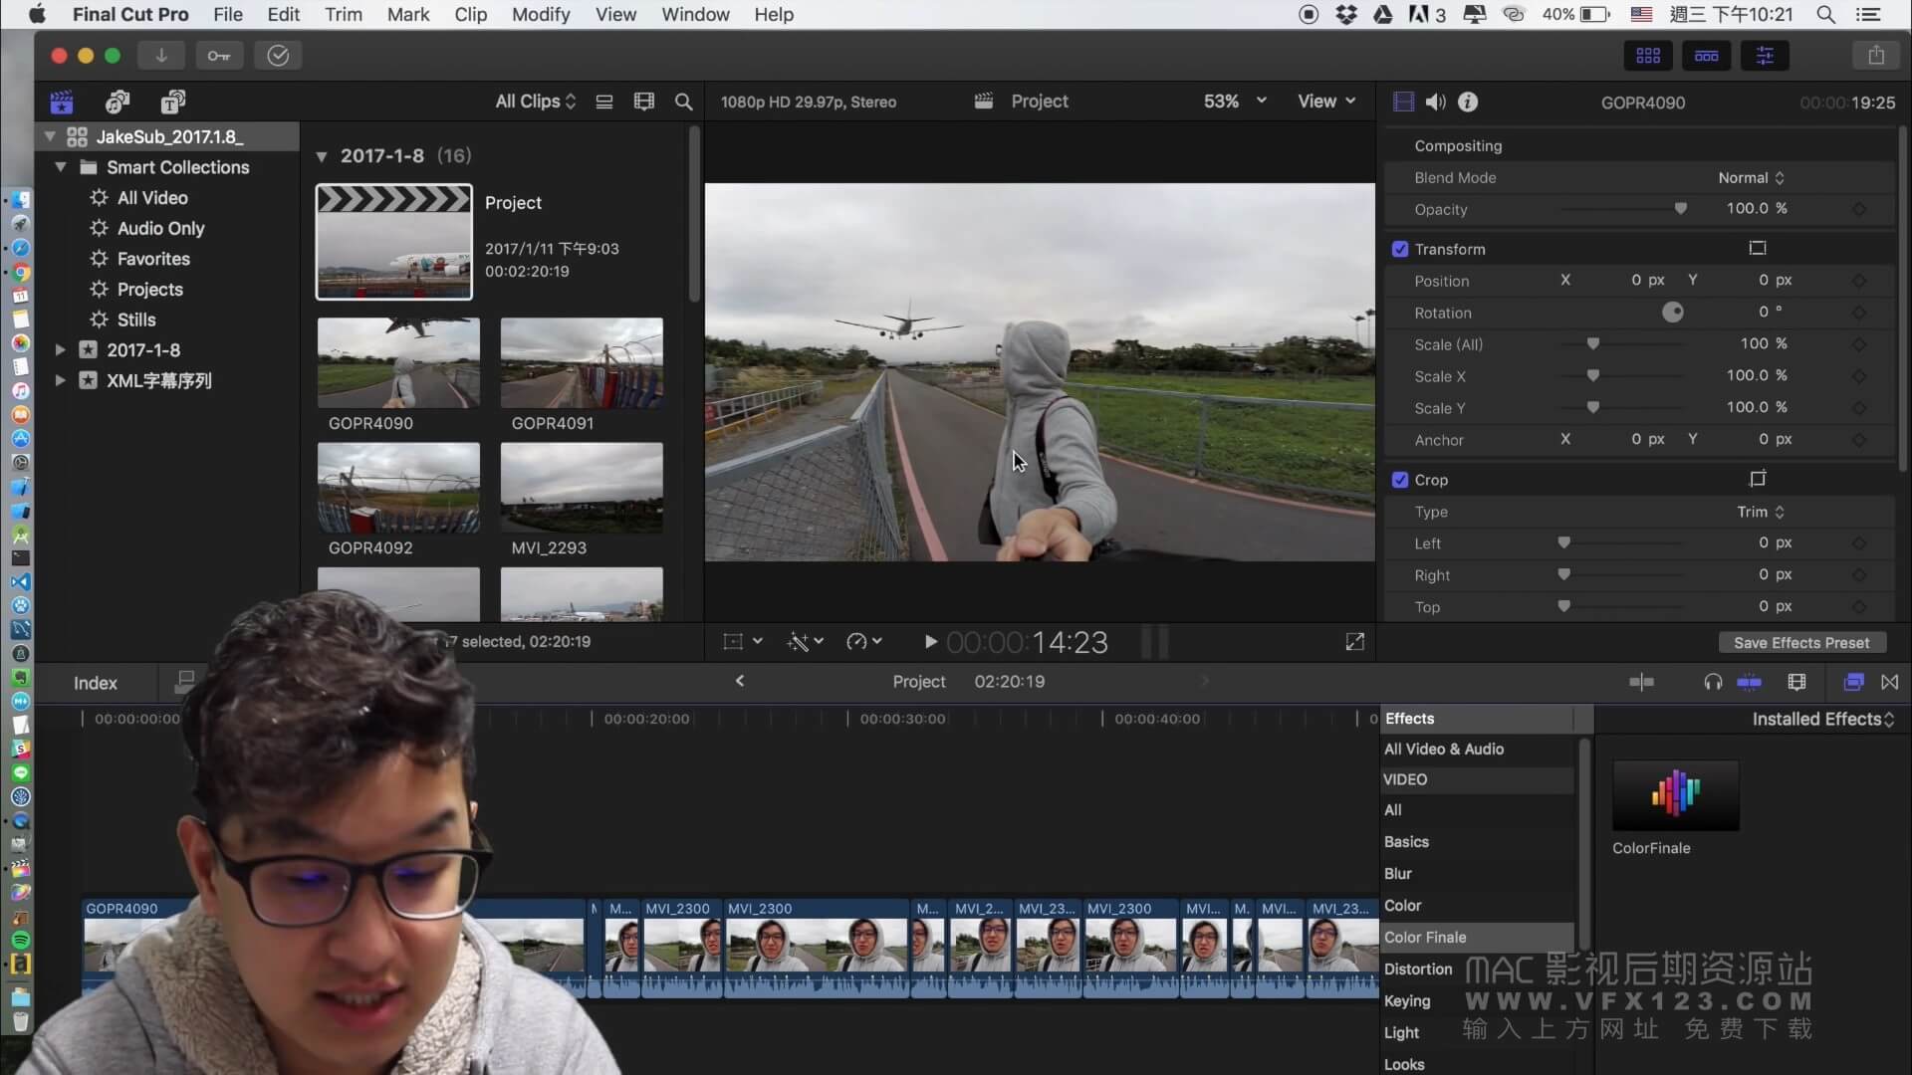
Task: Toggle the browser panel layout button
Action: click(x=1648, y=56)
